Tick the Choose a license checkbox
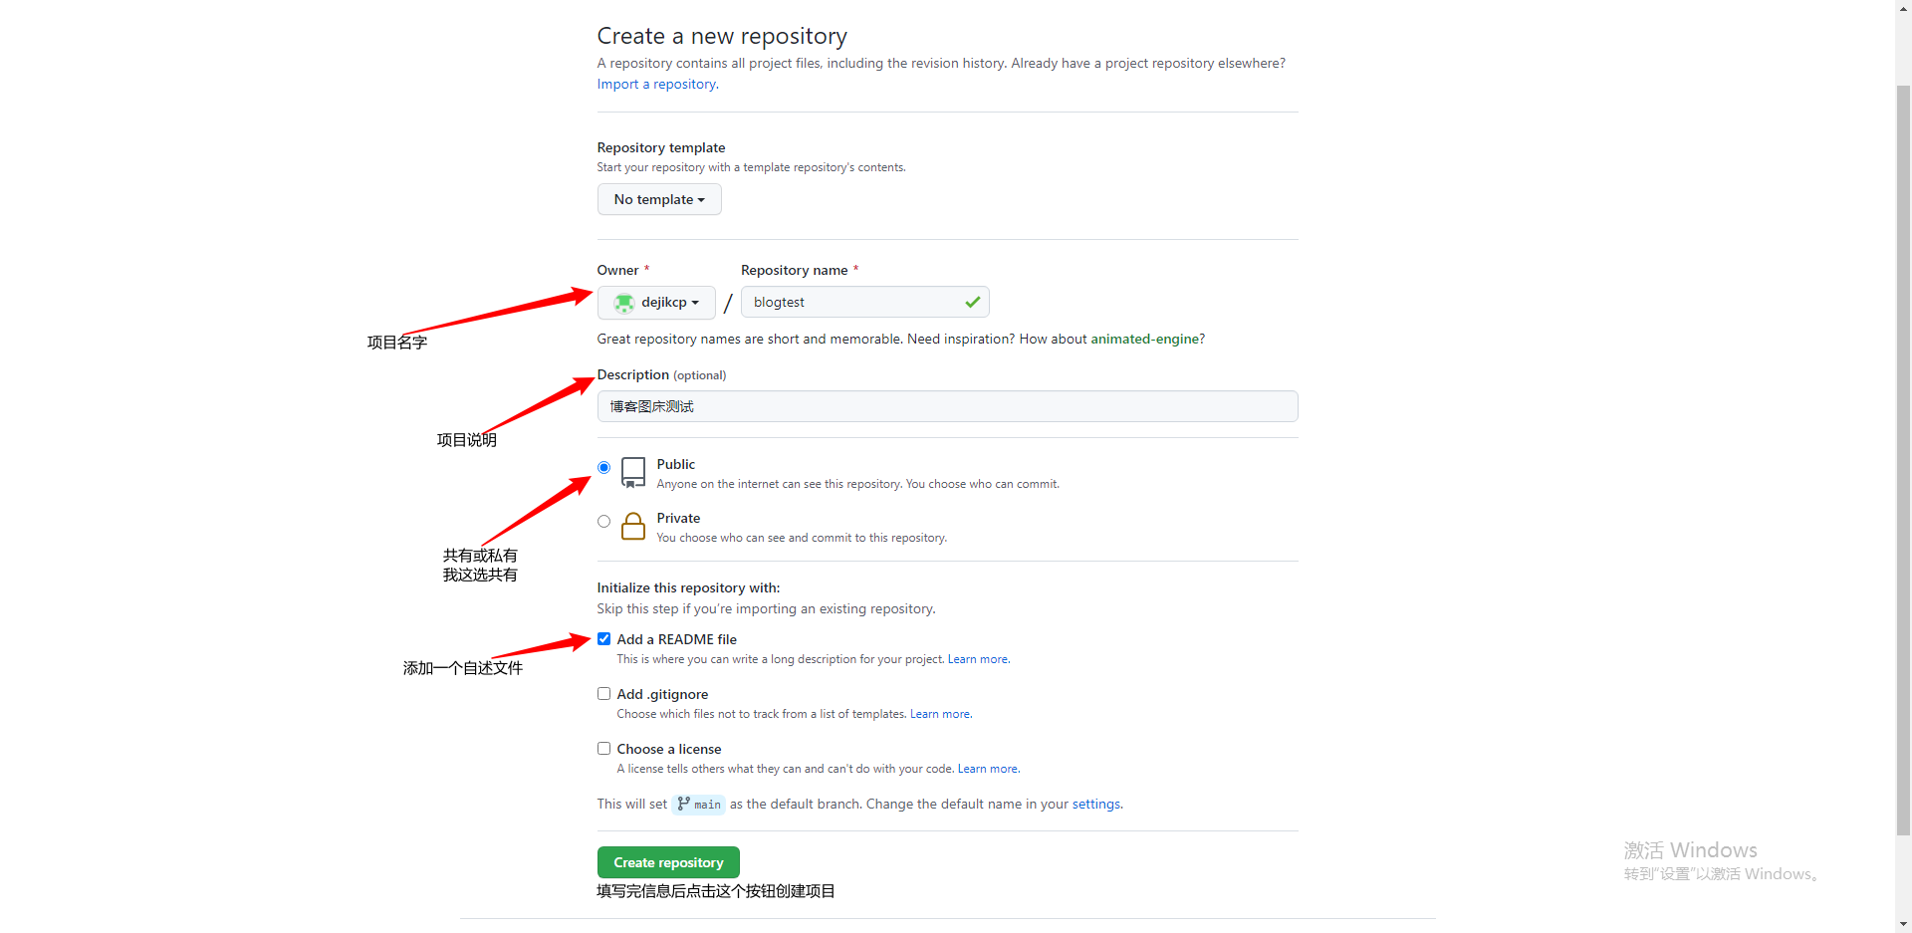Viewport: 1912px width, 933px height. click(x=603, y=749)
